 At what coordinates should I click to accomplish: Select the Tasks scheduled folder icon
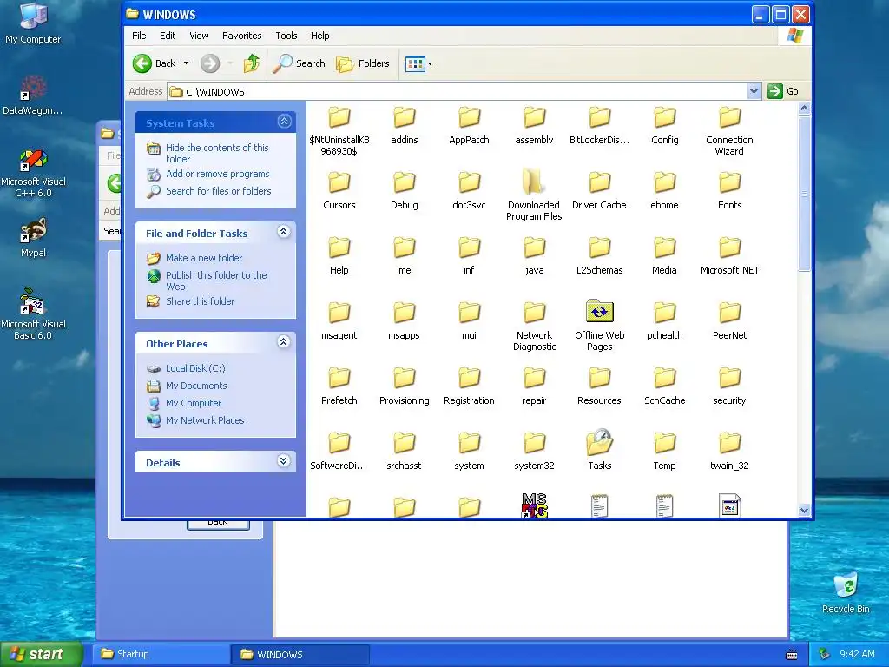coord(599,442)
